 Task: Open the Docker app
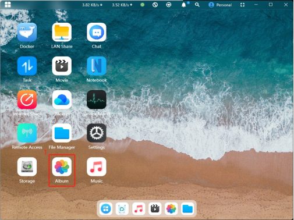(x=27, y=32)
